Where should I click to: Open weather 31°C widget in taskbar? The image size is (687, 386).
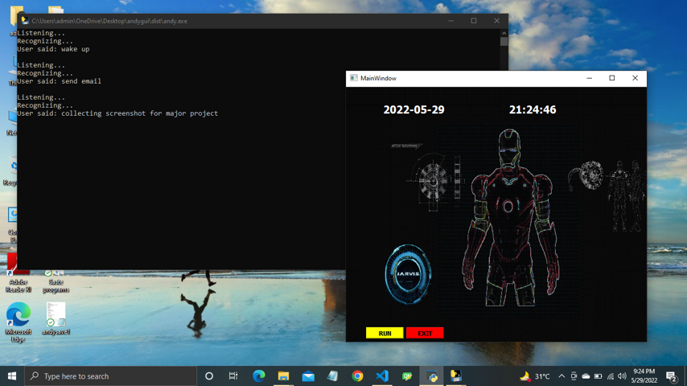(534, 376)
